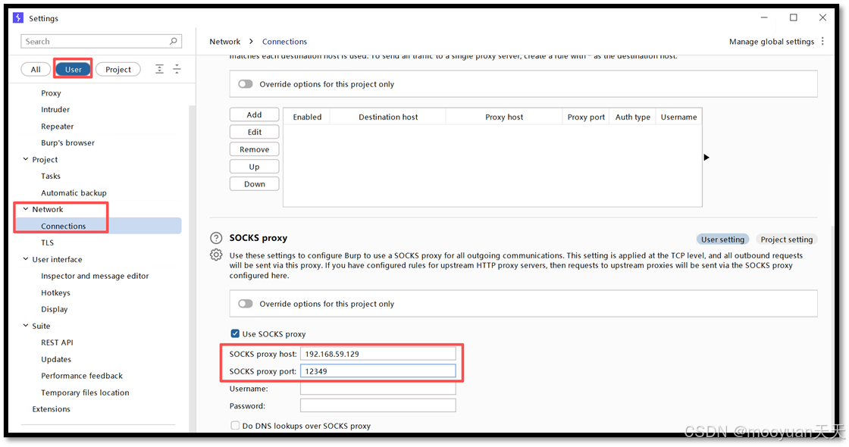
Task: Click the Project setting badge
Action: pos(787,239)
